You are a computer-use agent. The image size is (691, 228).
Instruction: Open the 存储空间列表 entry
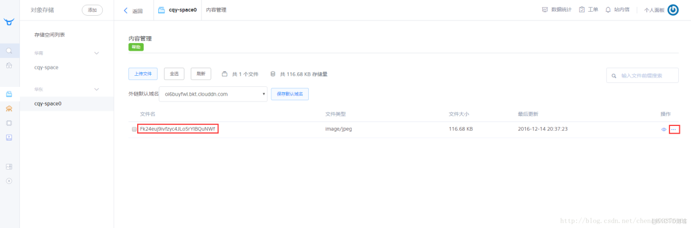click(50, 35)
